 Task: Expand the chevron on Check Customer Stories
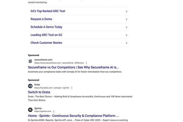pos(127,43)
